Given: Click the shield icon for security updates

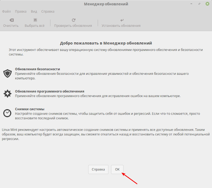Looking at the screenshot, I should pyautogui.click(x=7, y=73).
